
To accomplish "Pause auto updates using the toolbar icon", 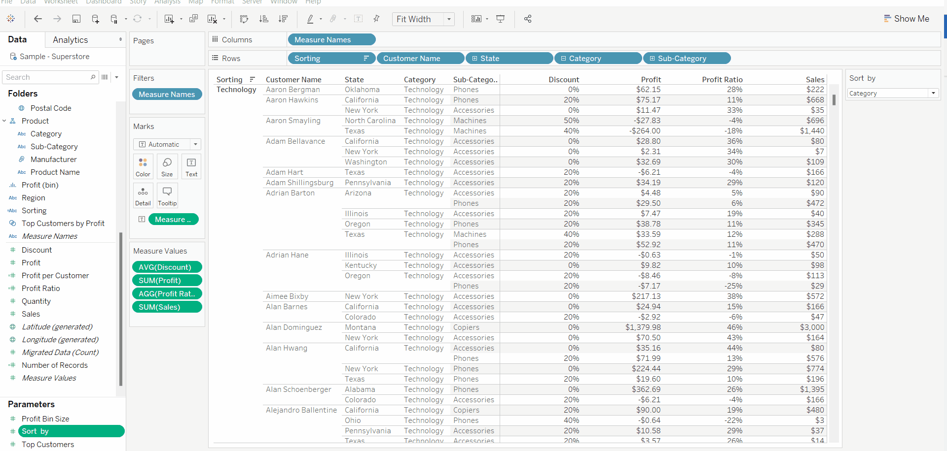I will click(114, 19).
